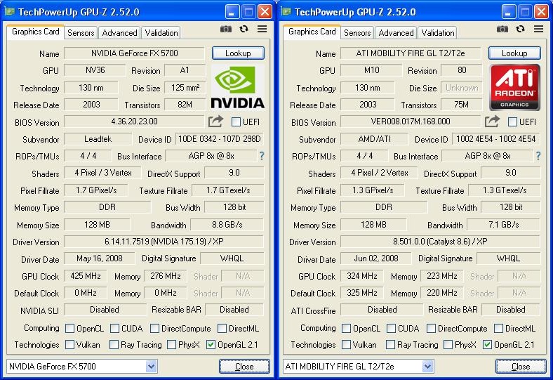Click BIOS export share icon in ATI window
The width and height of the screenshot is (553, 380).
[492, 122]
